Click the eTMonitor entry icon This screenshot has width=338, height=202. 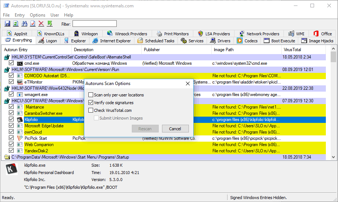coord(20,82)
